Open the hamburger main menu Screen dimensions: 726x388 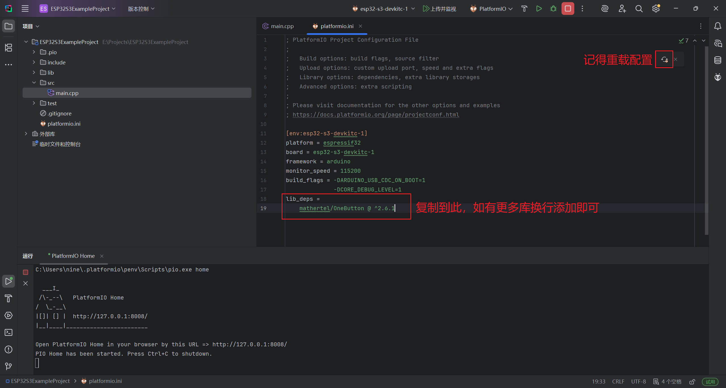click(25, 9)
